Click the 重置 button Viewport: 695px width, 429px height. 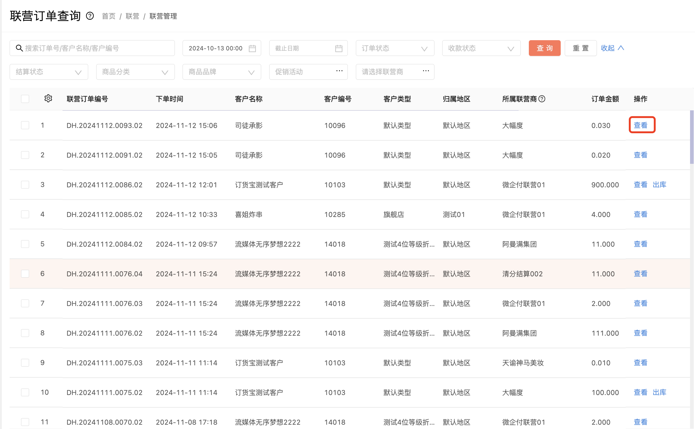coord(581,48)
